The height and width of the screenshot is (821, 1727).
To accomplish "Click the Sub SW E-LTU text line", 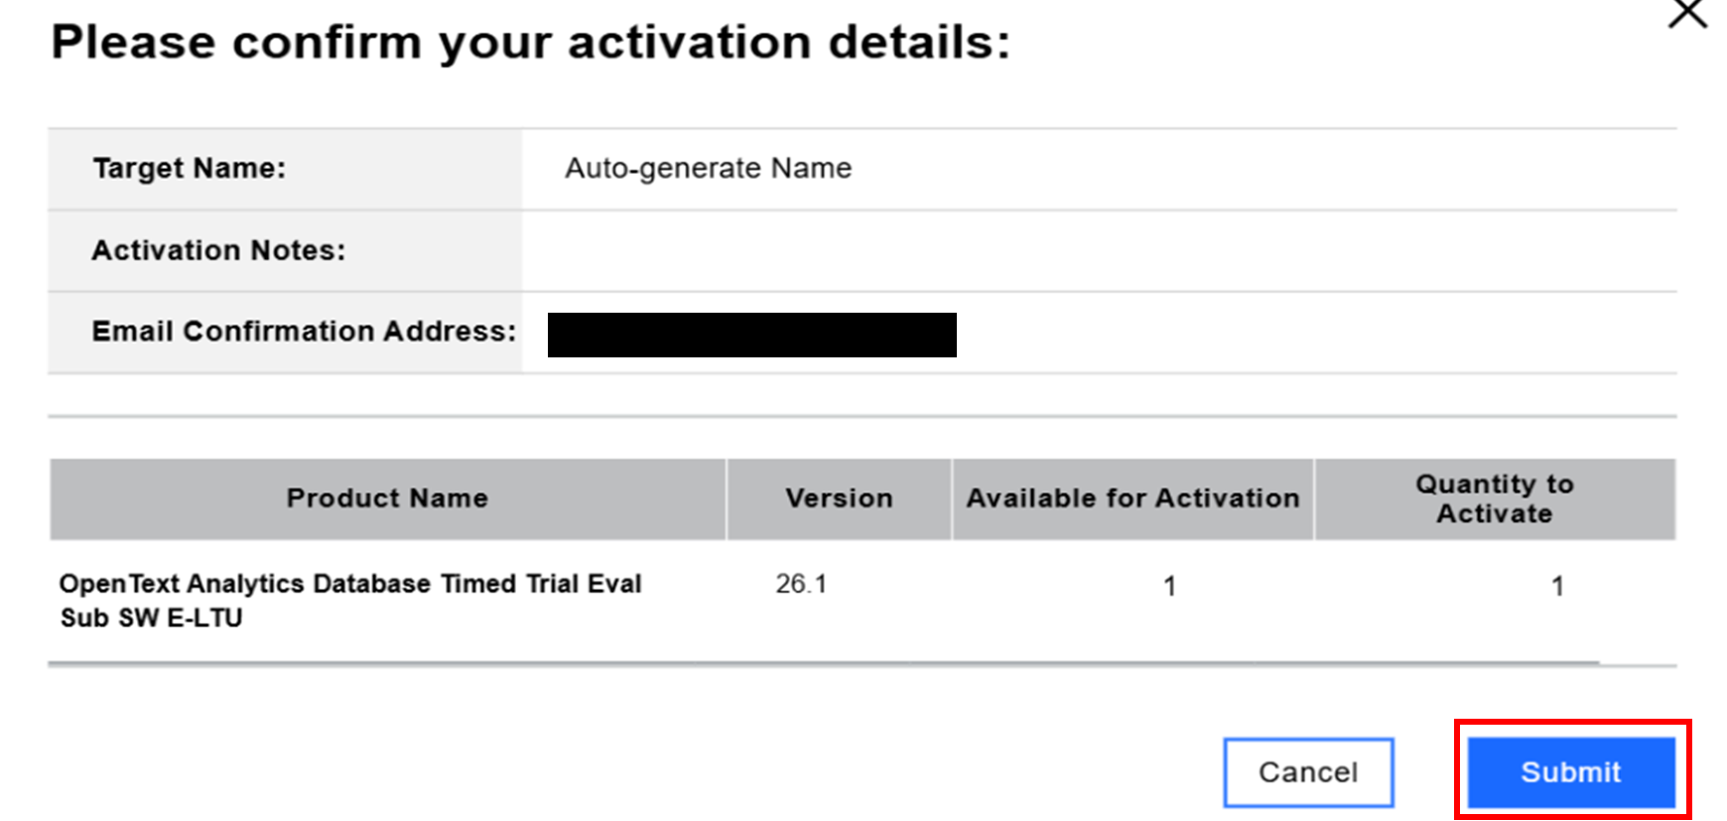I will coord(151,617).
